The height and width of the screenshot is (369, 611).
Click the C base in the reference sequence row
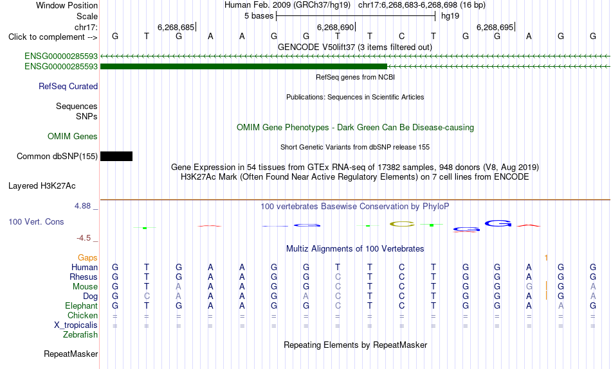click(x=401, y=37)
